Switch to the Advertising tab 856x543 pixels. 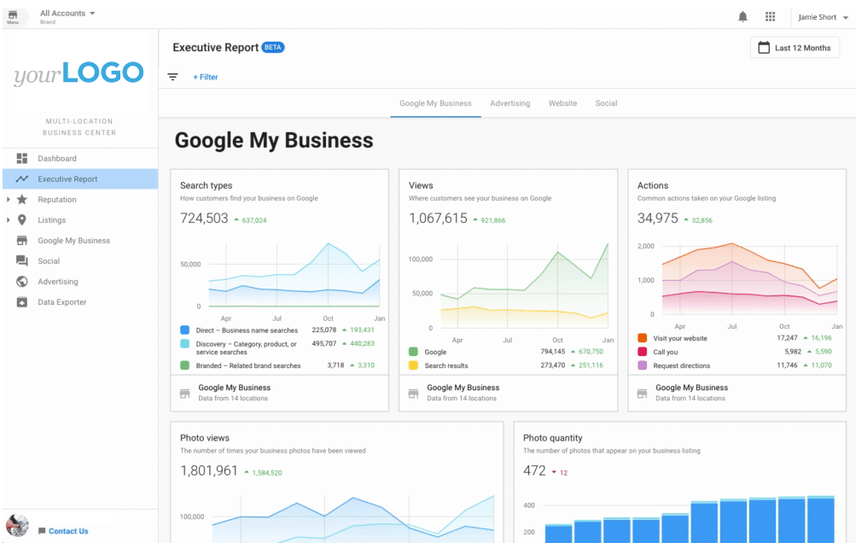(510, 103)
